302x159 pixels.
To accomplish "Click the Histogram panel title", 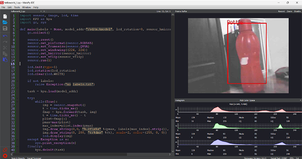I will pyautogui.click(x=180, y=100).
